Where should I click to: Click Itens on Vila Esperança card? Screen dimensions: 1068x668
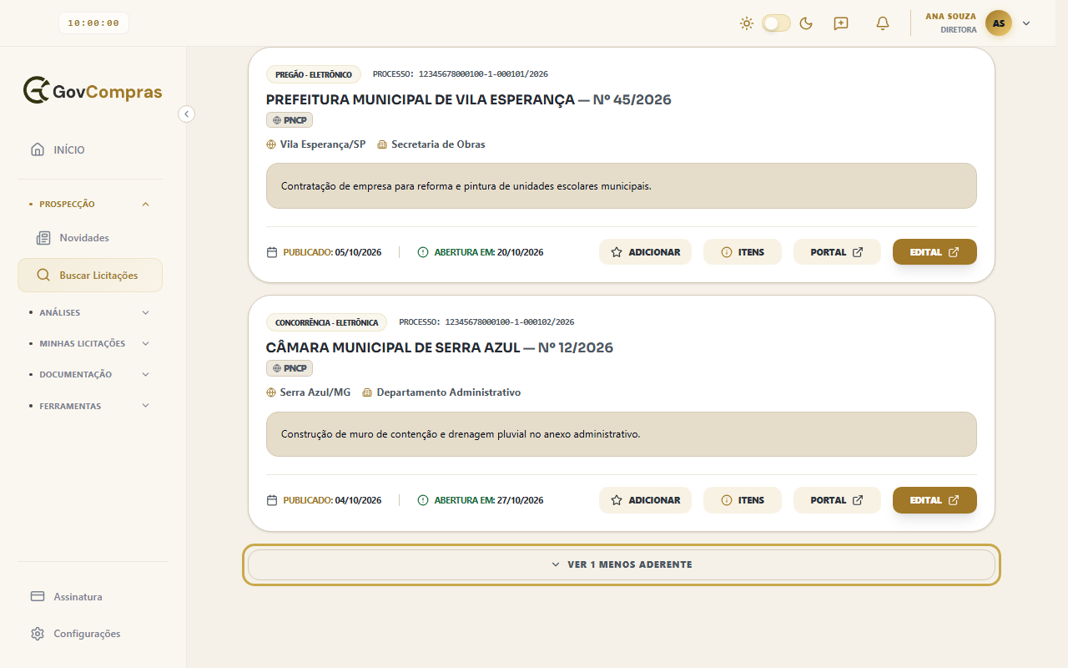coord(743,252)
